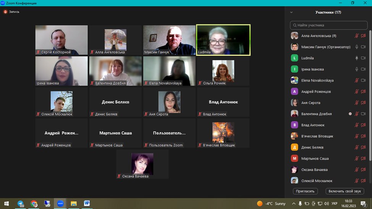Click green I avatar for Ірина Іванова
The height and width of the screenshot is (209, 372).
294,69
